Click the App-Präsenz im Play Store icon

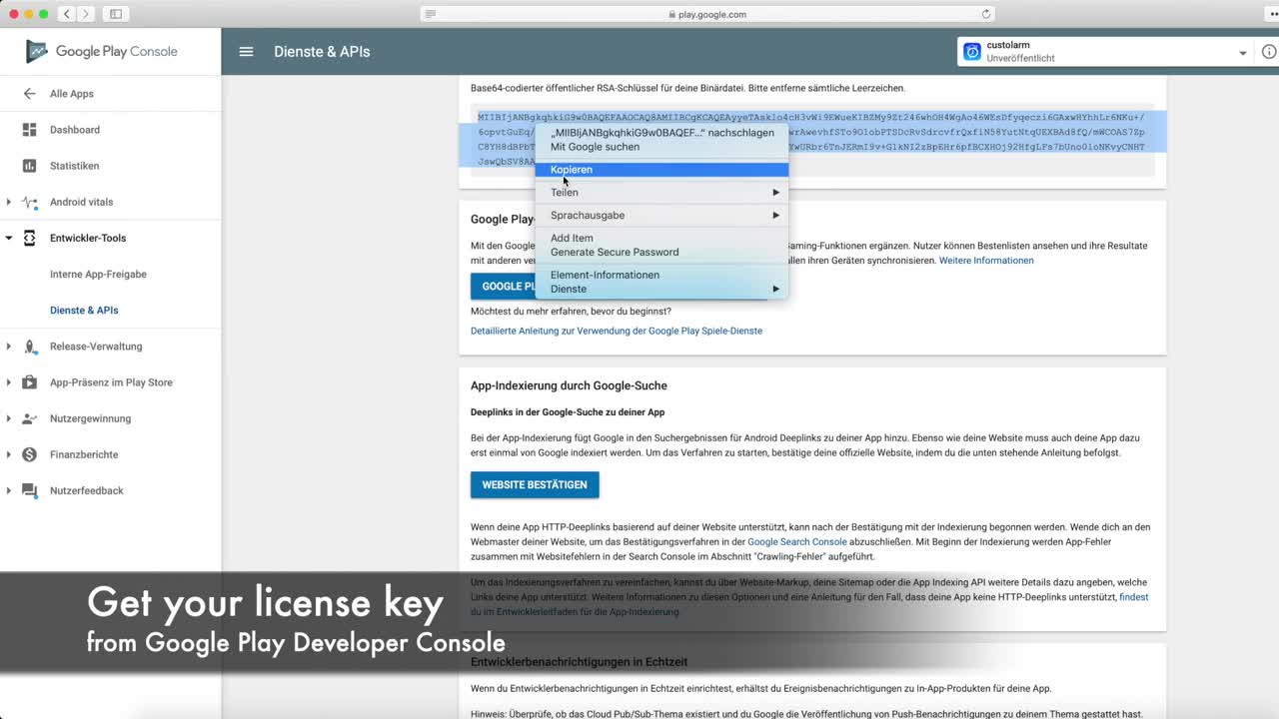tap(29, 382)
